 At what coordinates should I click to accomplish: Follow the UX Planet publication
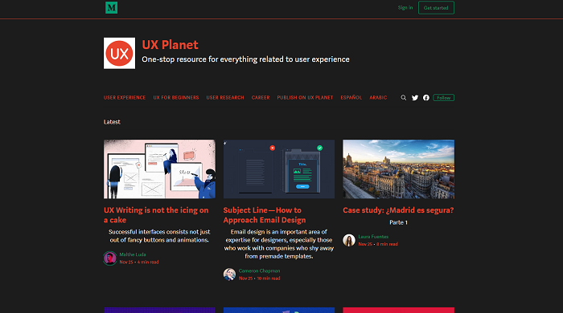click(443, 98)
